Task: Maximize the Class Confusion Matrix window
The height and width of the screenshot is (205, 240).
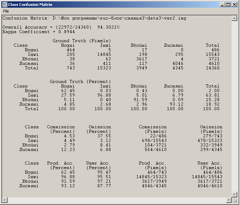Action: click(228, 4)
